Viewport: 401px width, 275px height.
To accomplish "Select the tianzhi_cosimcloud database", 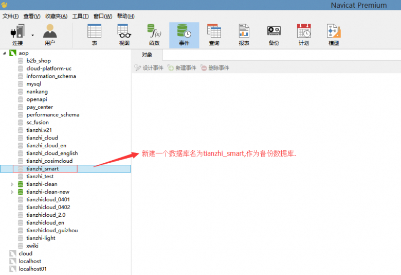I will pyautogui.click(x=49, y=161).
